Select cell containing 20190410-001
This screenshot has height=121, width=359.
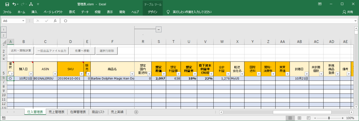click(70, 78)
